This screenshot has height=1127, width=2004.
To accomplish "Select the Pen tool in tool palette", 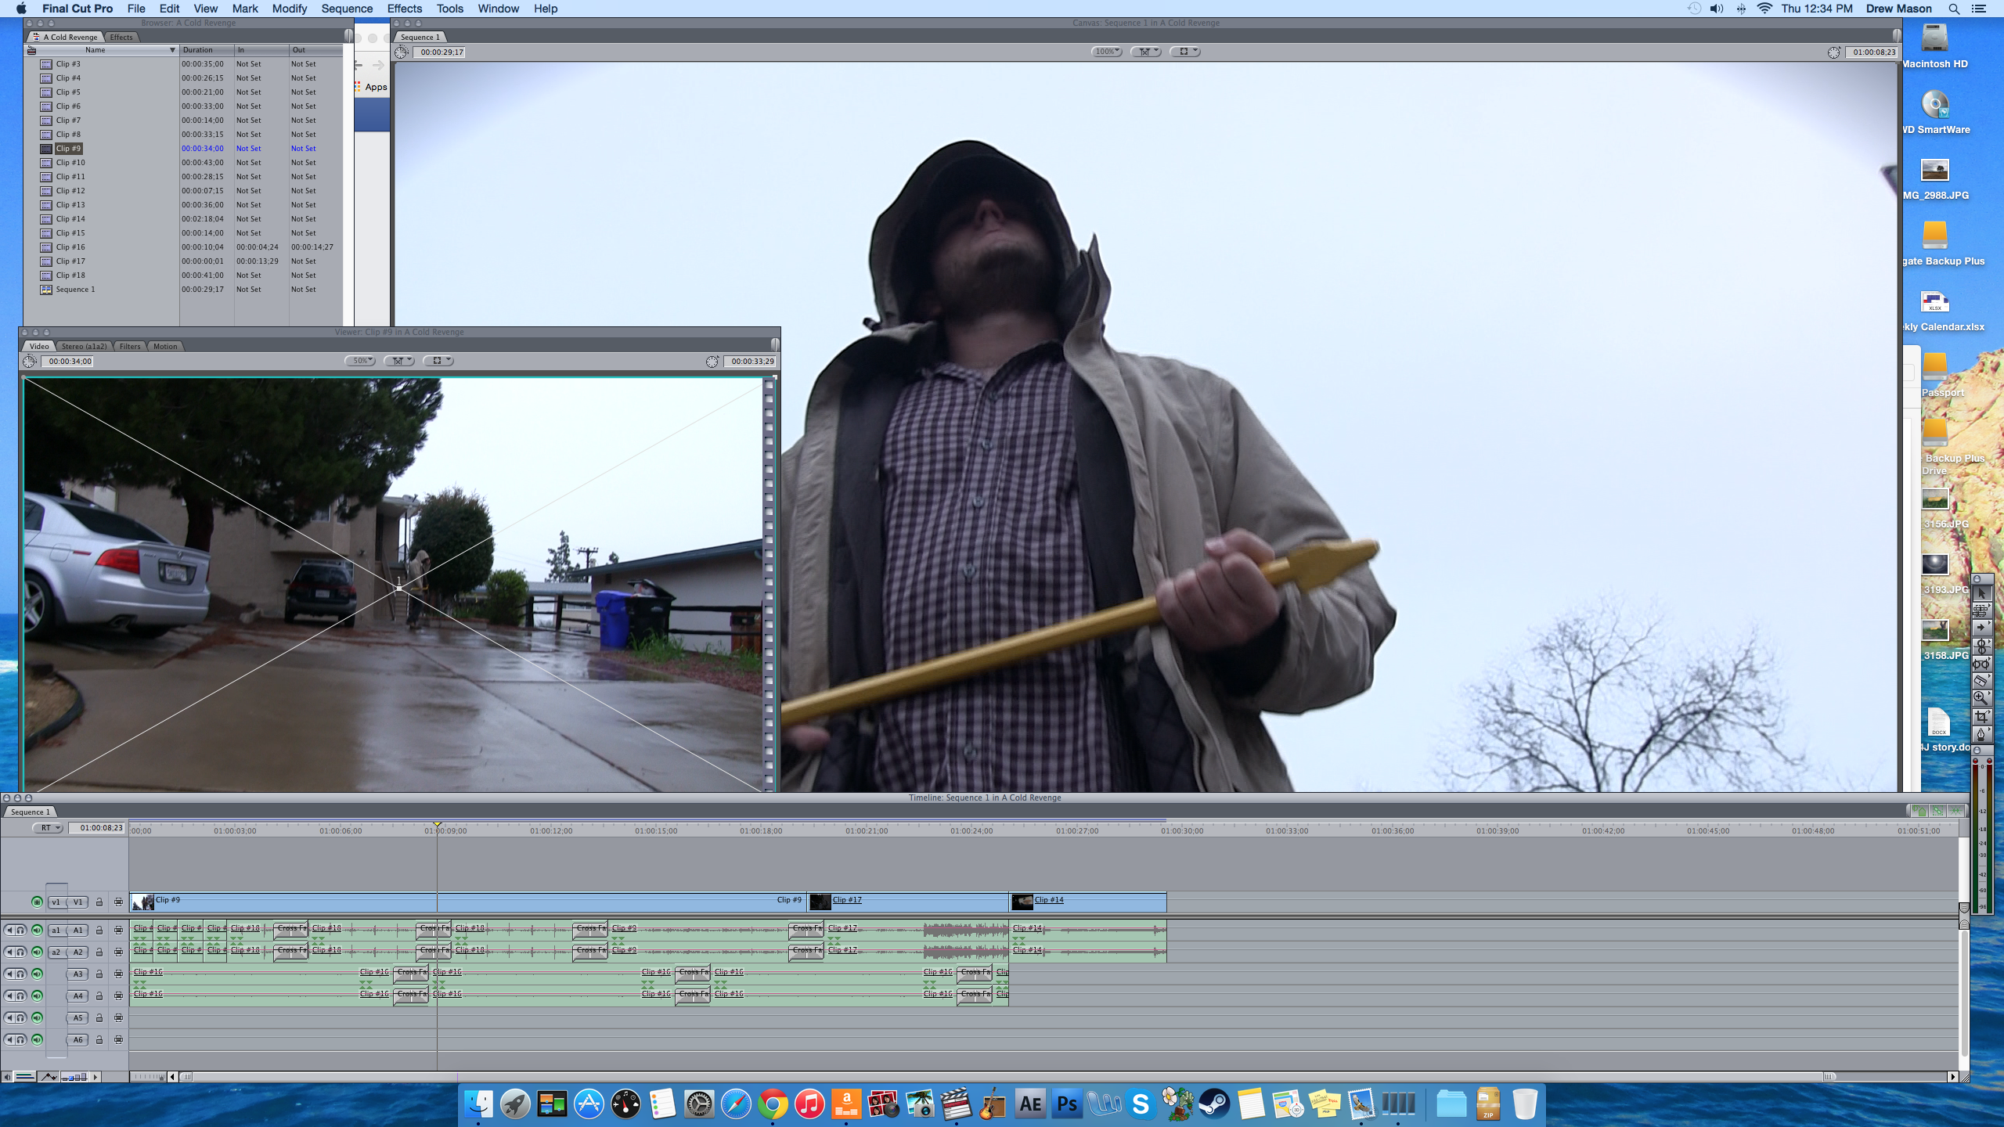I will tap(1981, 734).
